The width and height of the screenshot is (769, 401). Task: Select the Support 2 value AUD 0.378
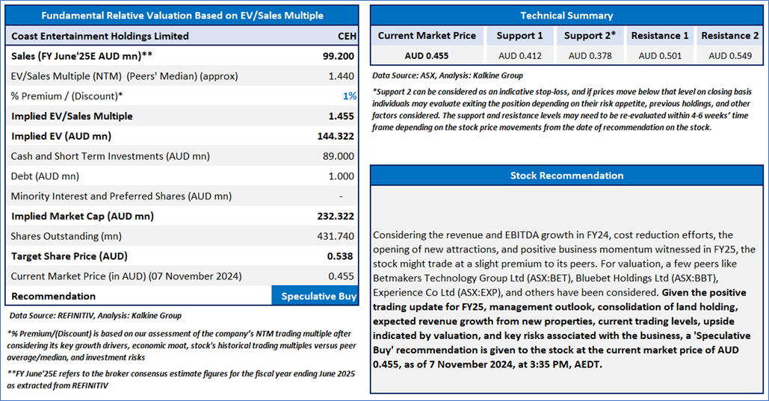590,56
